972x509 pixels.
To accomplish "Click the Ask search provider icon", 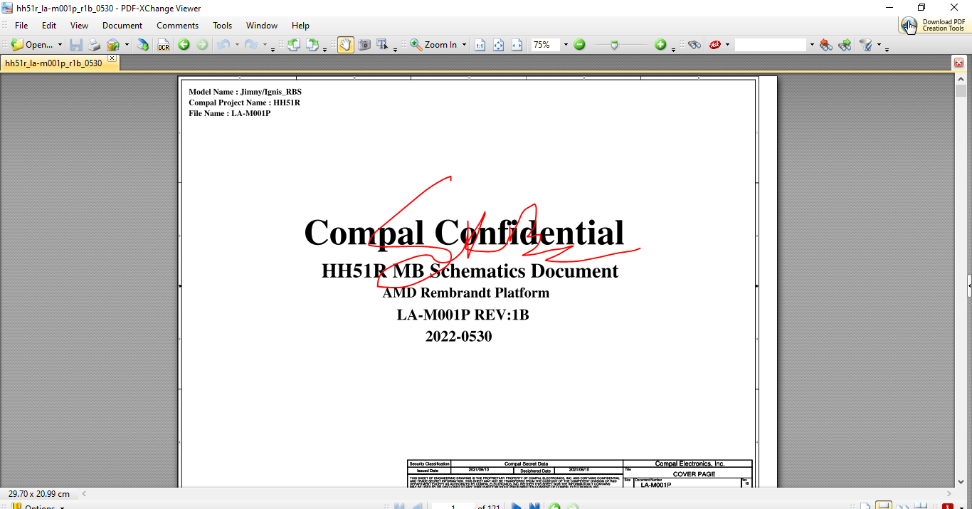I will coord(715,45).
